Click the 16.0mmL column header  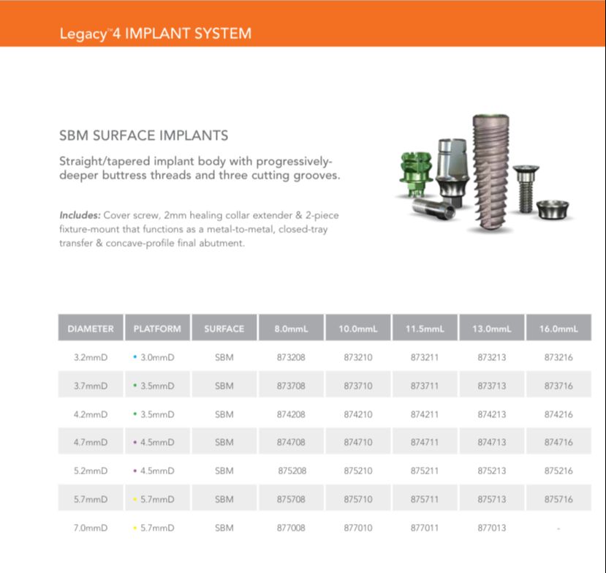pyautogui.click(x=558, y=329)
